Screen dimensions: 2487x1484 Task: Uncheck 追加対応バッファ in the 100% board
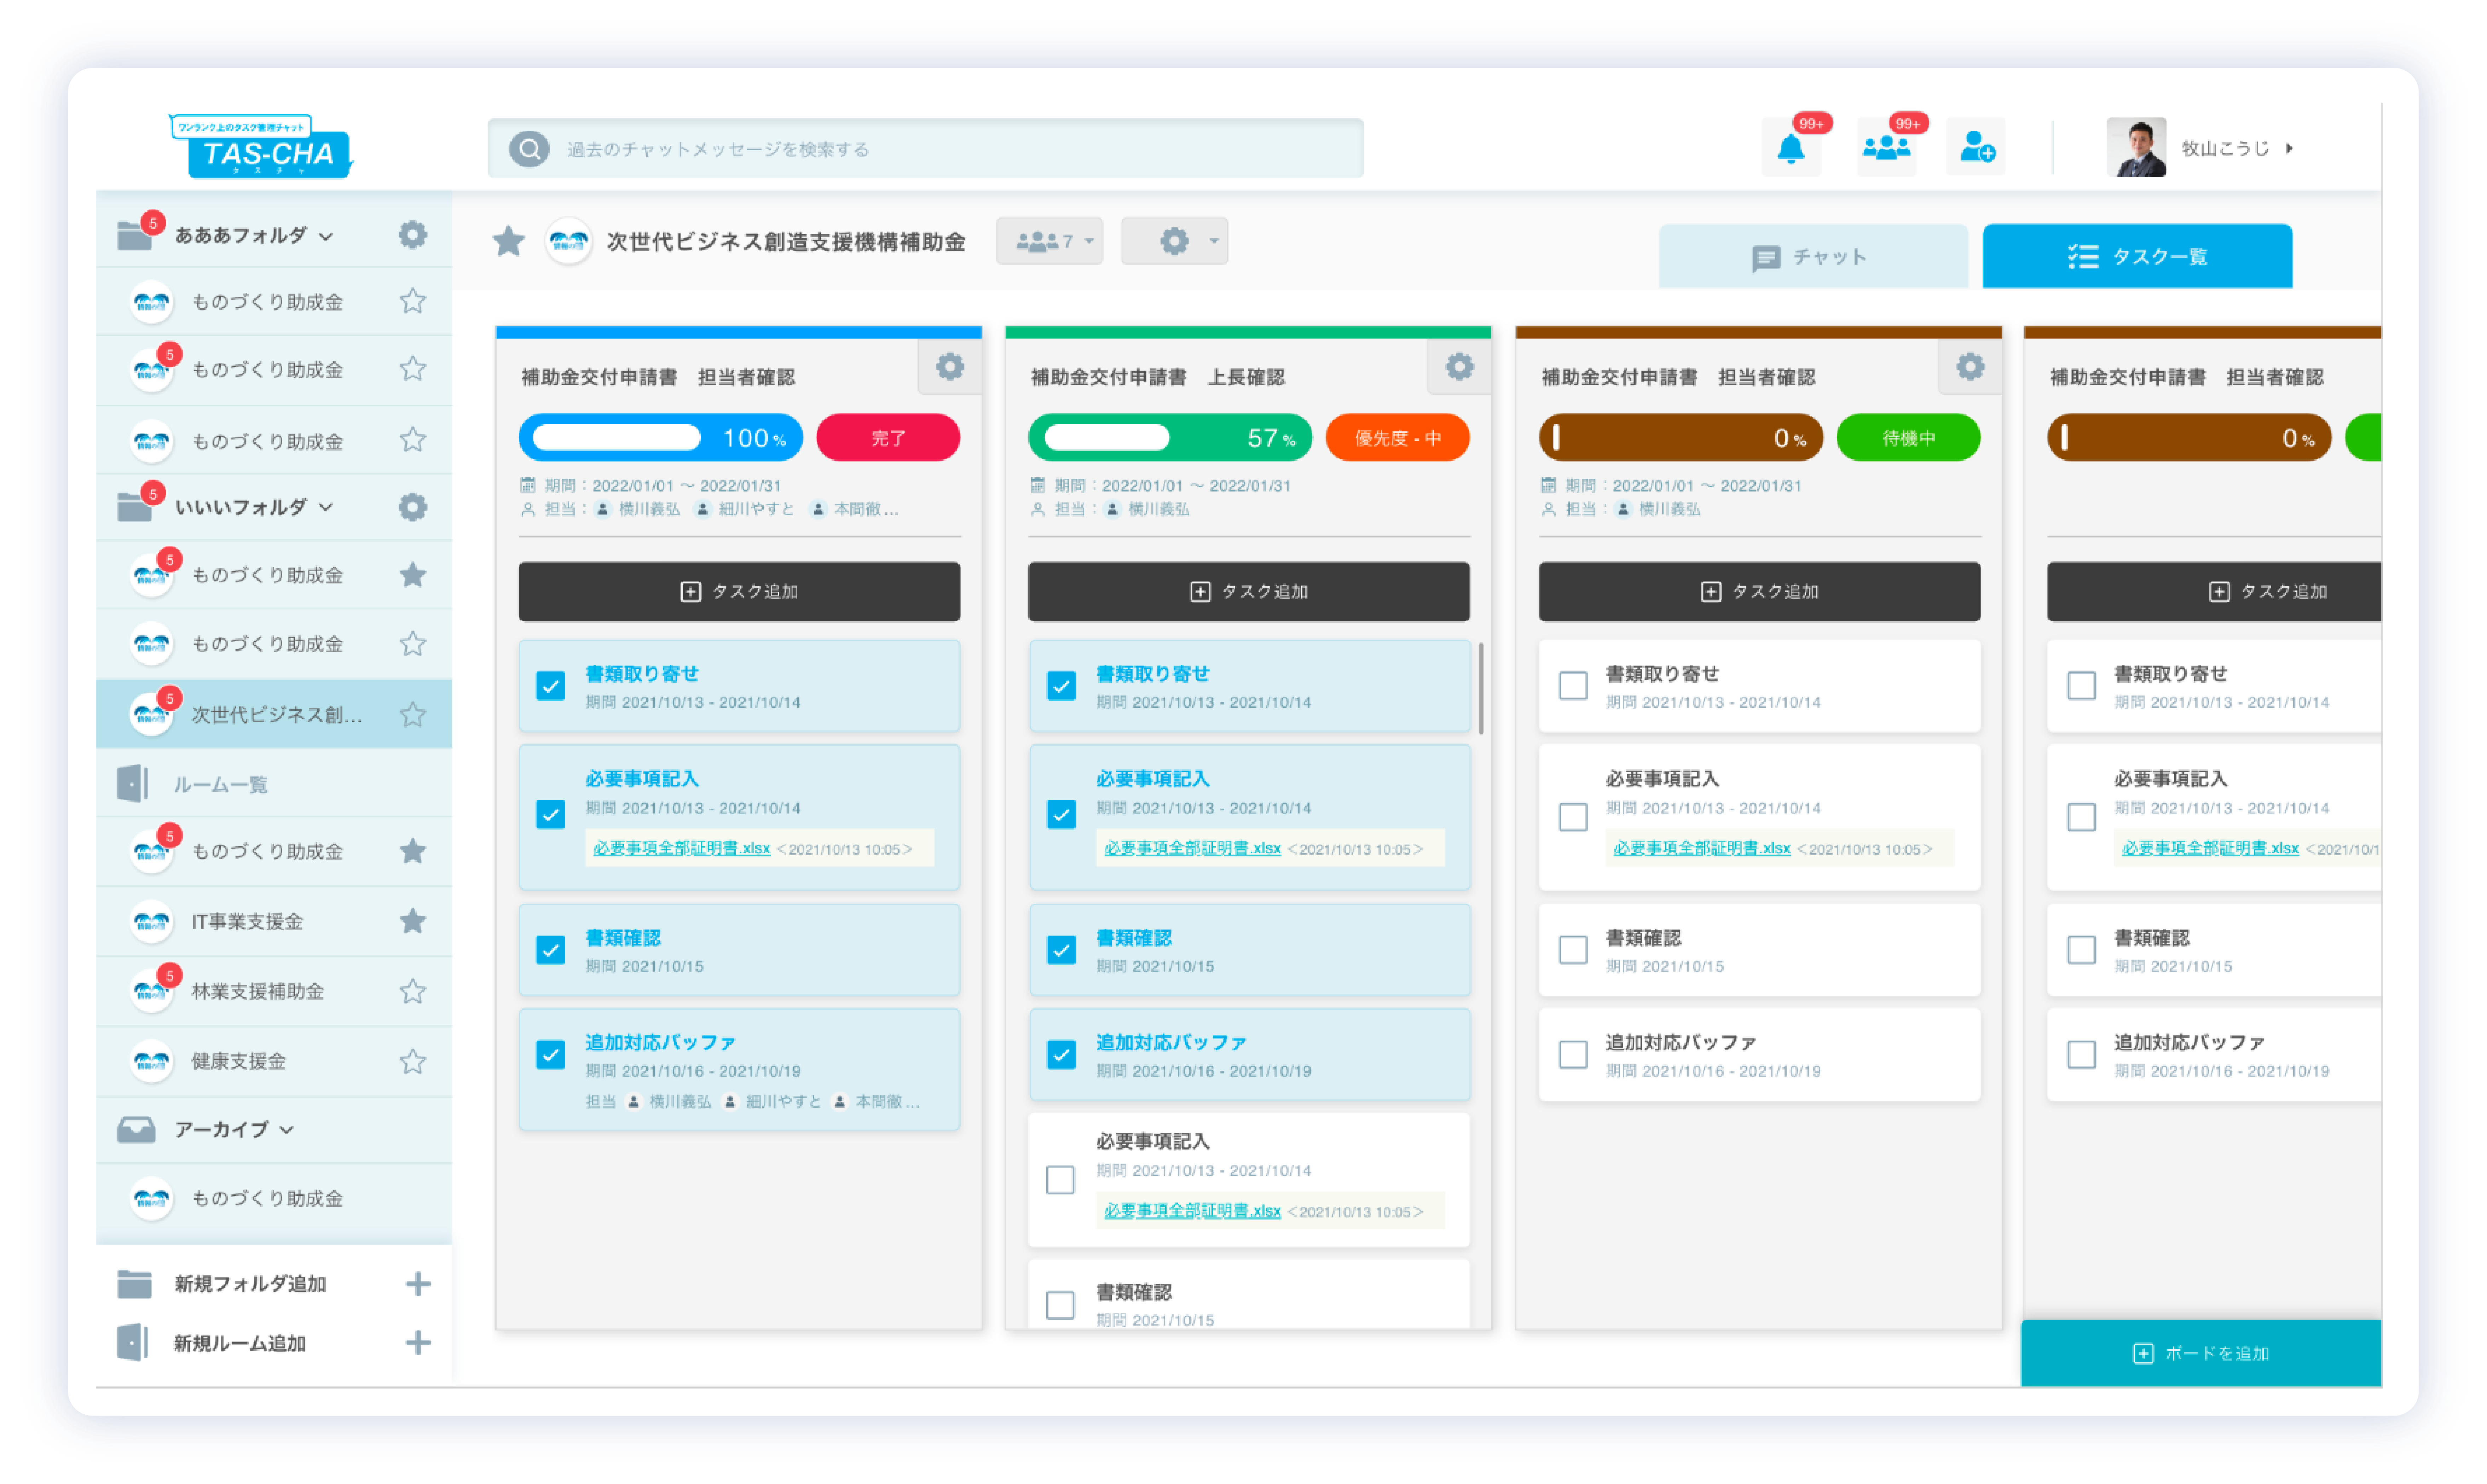point(550,1055)
